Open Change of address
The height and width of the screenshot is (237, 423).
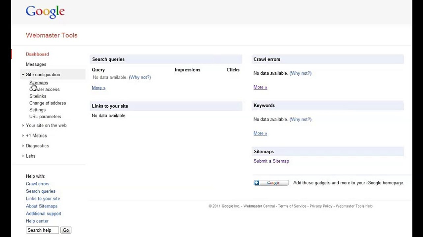47,103
